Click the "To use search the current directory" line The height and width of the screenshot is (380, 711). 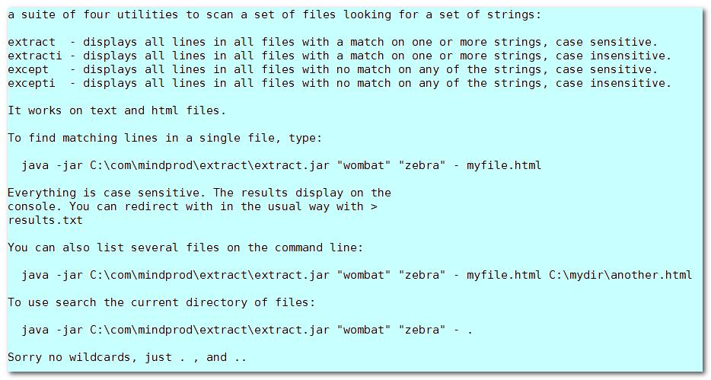[161, 302]
